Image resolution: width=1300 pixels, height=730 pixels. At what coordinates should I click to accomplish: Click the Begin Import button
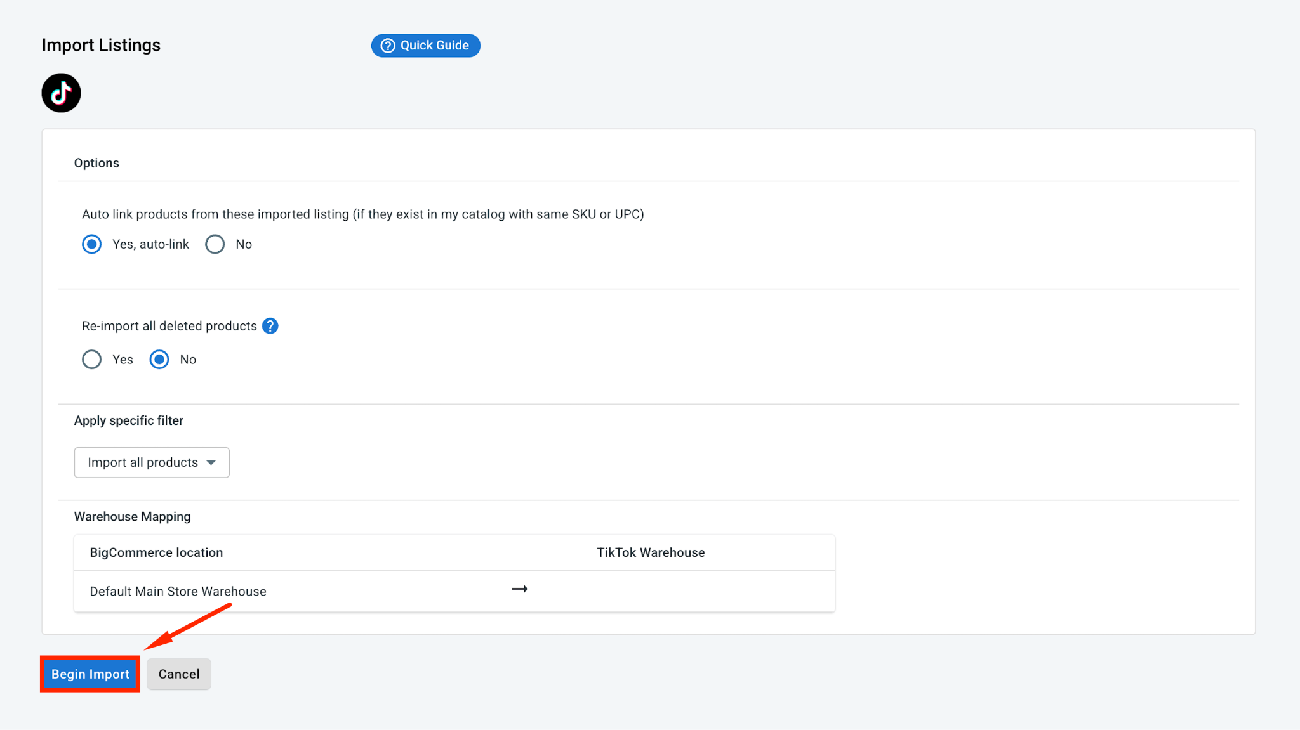coord(90,674)
